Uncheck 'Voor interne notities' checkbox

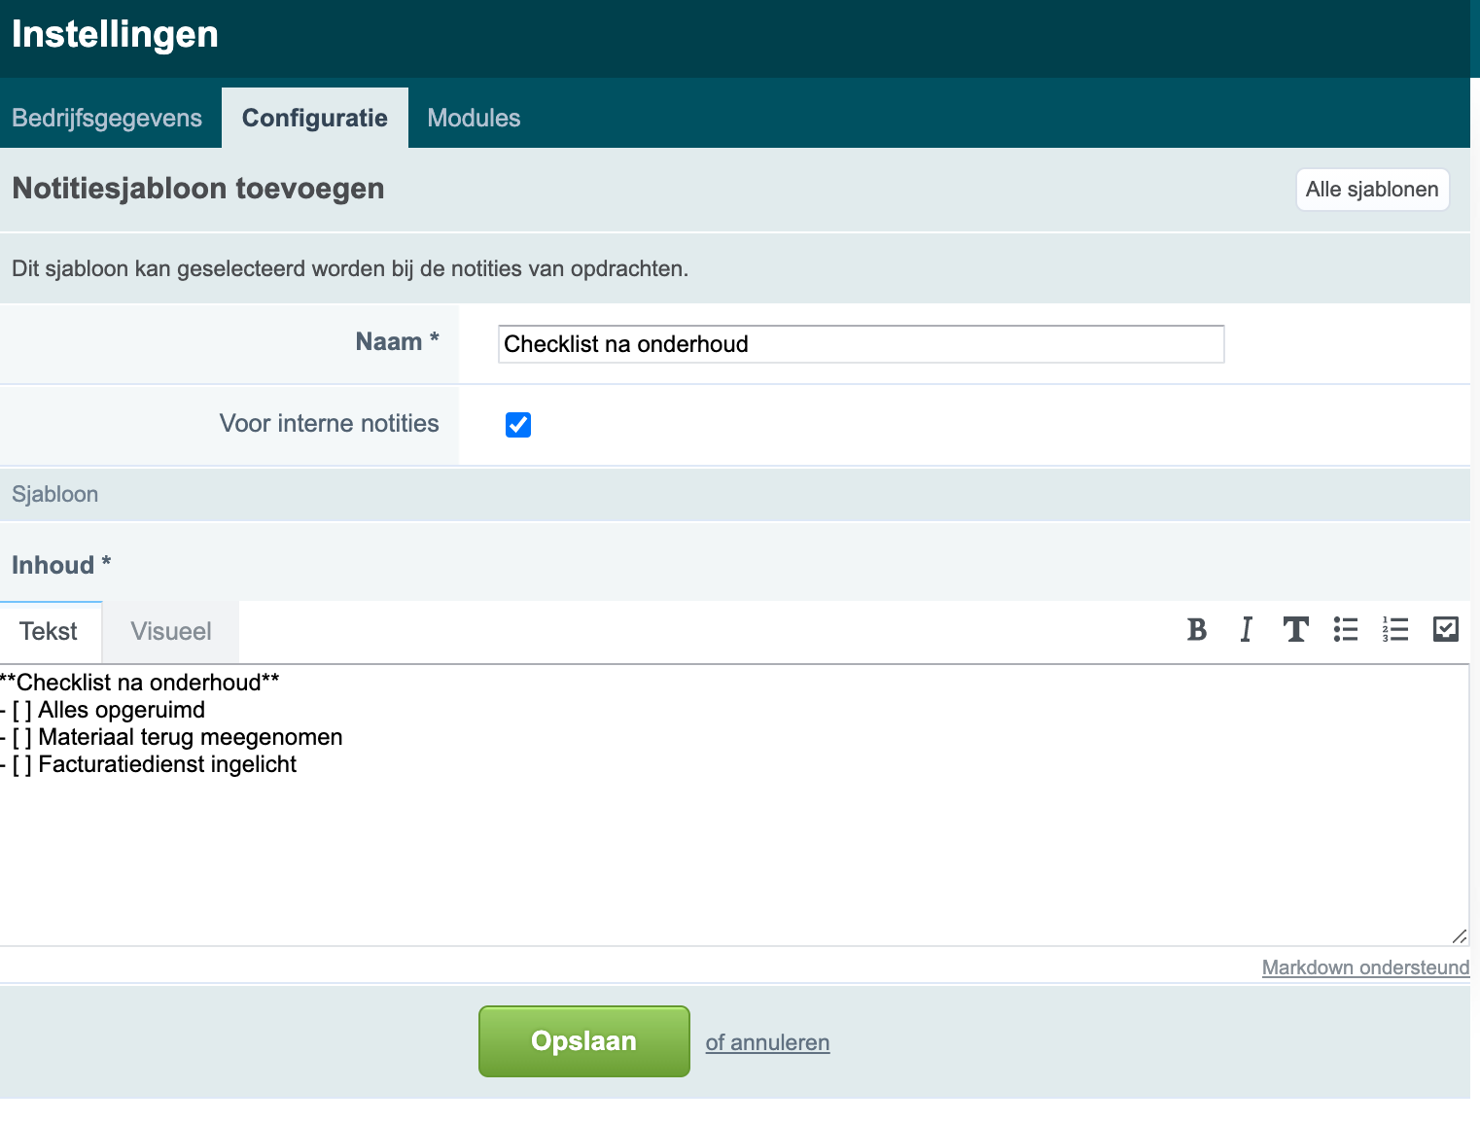[518, 425]
